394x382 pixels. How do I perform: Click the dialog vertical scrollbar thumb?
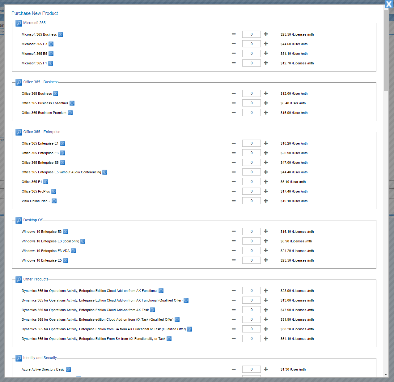tap(386, 50)
